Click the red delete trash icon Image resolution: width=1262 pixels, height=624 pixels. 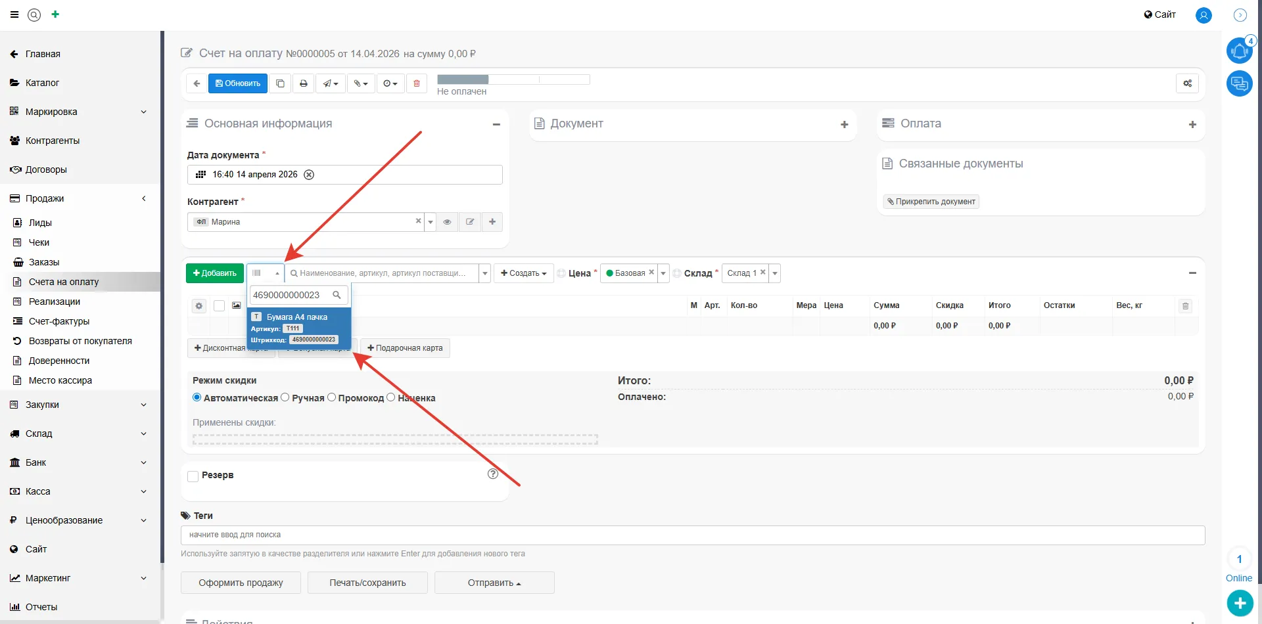pos(417,83)
